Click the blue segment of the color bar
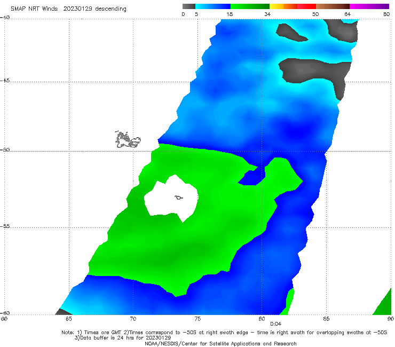This screenshot has width=395, height=347. pyautogui.click(x=213, y=6)
